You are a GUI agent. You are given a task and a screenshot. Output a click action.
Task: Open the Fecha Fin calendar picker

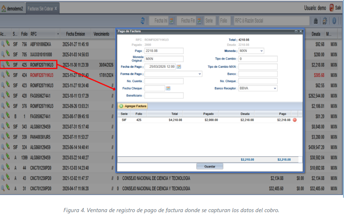(199, 21)
